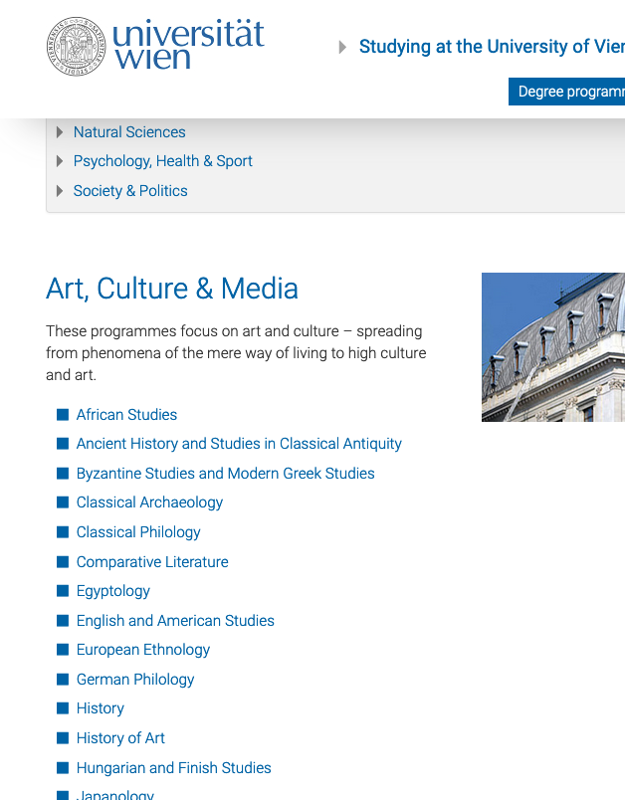Go to German Philology programme
The width and height of the screenshot is (625, 800).
135,679
